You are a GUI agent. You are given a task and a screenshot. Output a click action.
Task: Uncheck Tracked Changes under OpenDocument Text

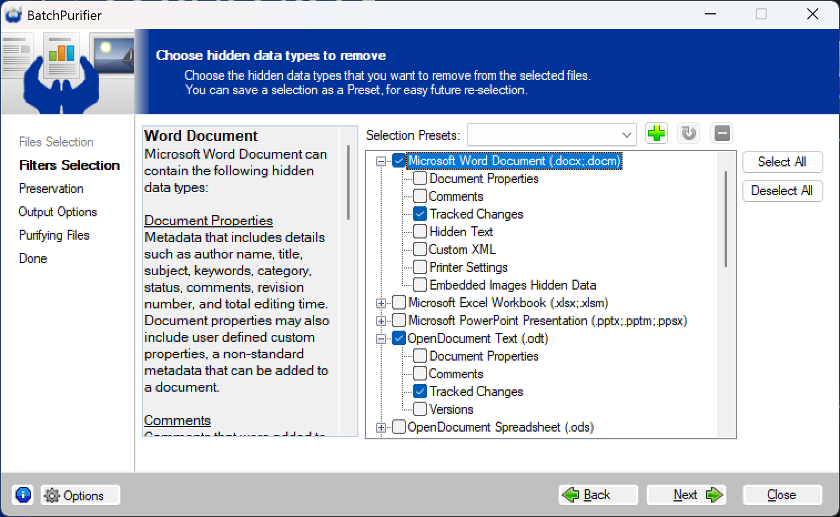coord(420,392)
